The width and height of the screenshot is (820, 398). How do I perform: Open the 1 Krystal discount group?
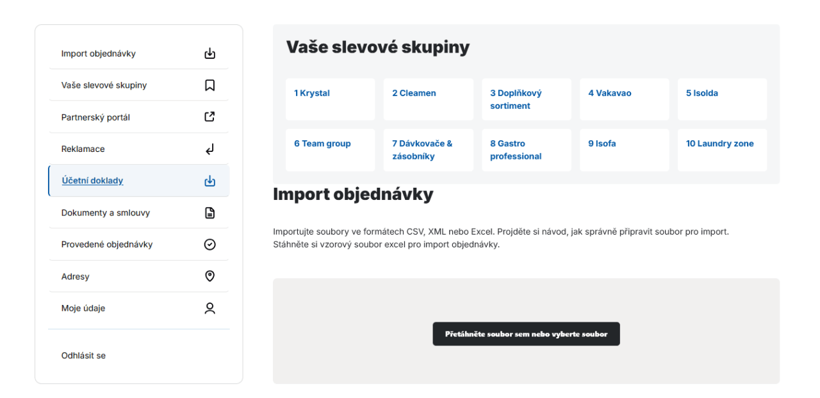tap(330, 99)
